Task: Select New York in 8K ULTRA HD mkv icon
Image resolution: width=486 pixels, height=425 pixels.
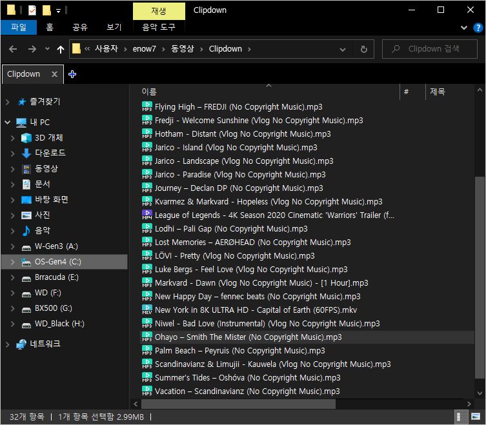Action: (x=147, y=310)
